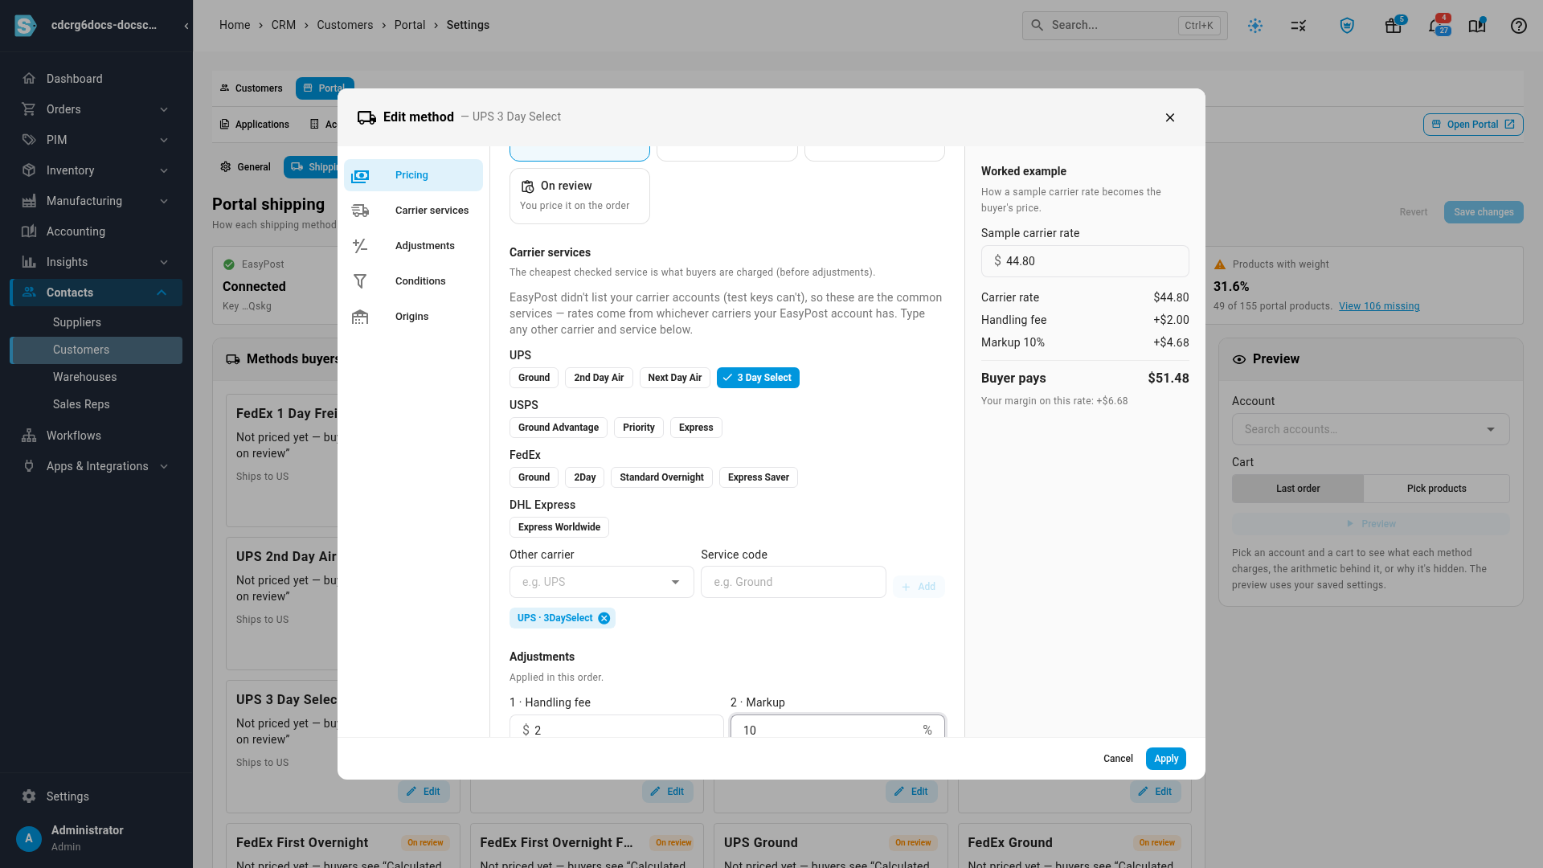Viewport: 1543px width, 868px height.
Task: Remove the UPS · 3DaySelect chip
Action: [604, 618]
